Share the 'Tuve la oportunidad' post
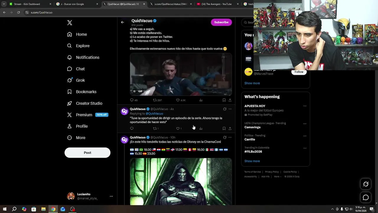Viewport: 378px width, 213px height. [230, 128]
